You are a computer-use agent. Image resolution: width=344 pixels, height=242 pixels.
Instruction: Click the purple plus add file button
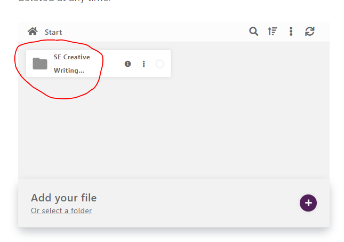pyautogui.click(x=308, y=203)
